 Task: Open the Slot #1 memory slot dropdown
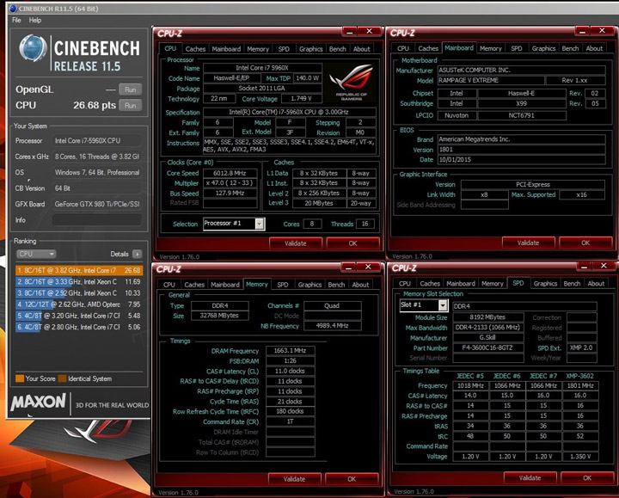(443, 305)
